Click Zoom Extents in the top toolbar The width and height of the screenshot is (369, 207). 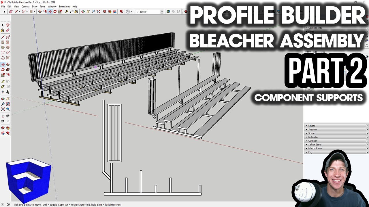(x=98, y=12)
